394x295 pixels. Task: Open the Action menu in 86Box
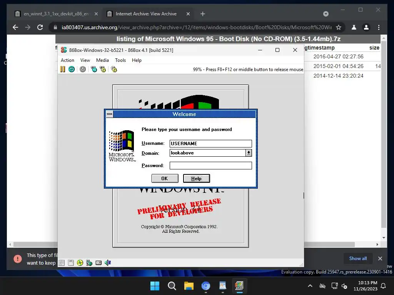[x=67, y=60]
